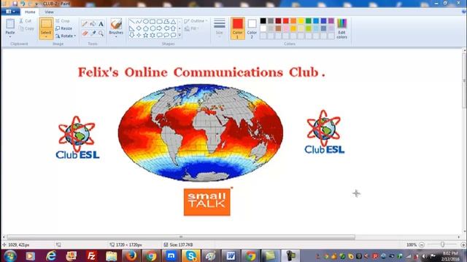Open Internet Explorer from the taskbar
467x262 pixels.
click(51, 255)
